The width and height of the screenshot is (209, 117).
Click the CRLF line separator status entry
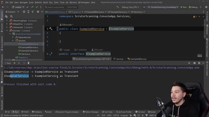(109, 115)
